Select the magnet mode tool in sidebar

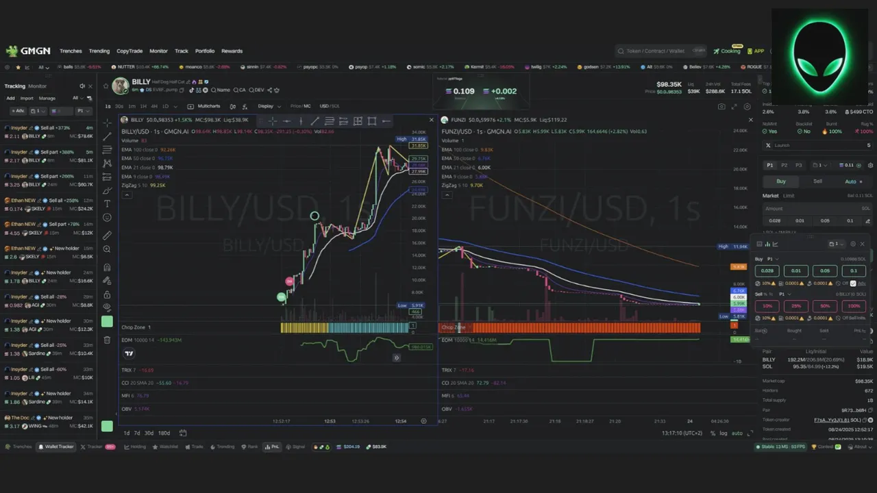tap(107, 268)
